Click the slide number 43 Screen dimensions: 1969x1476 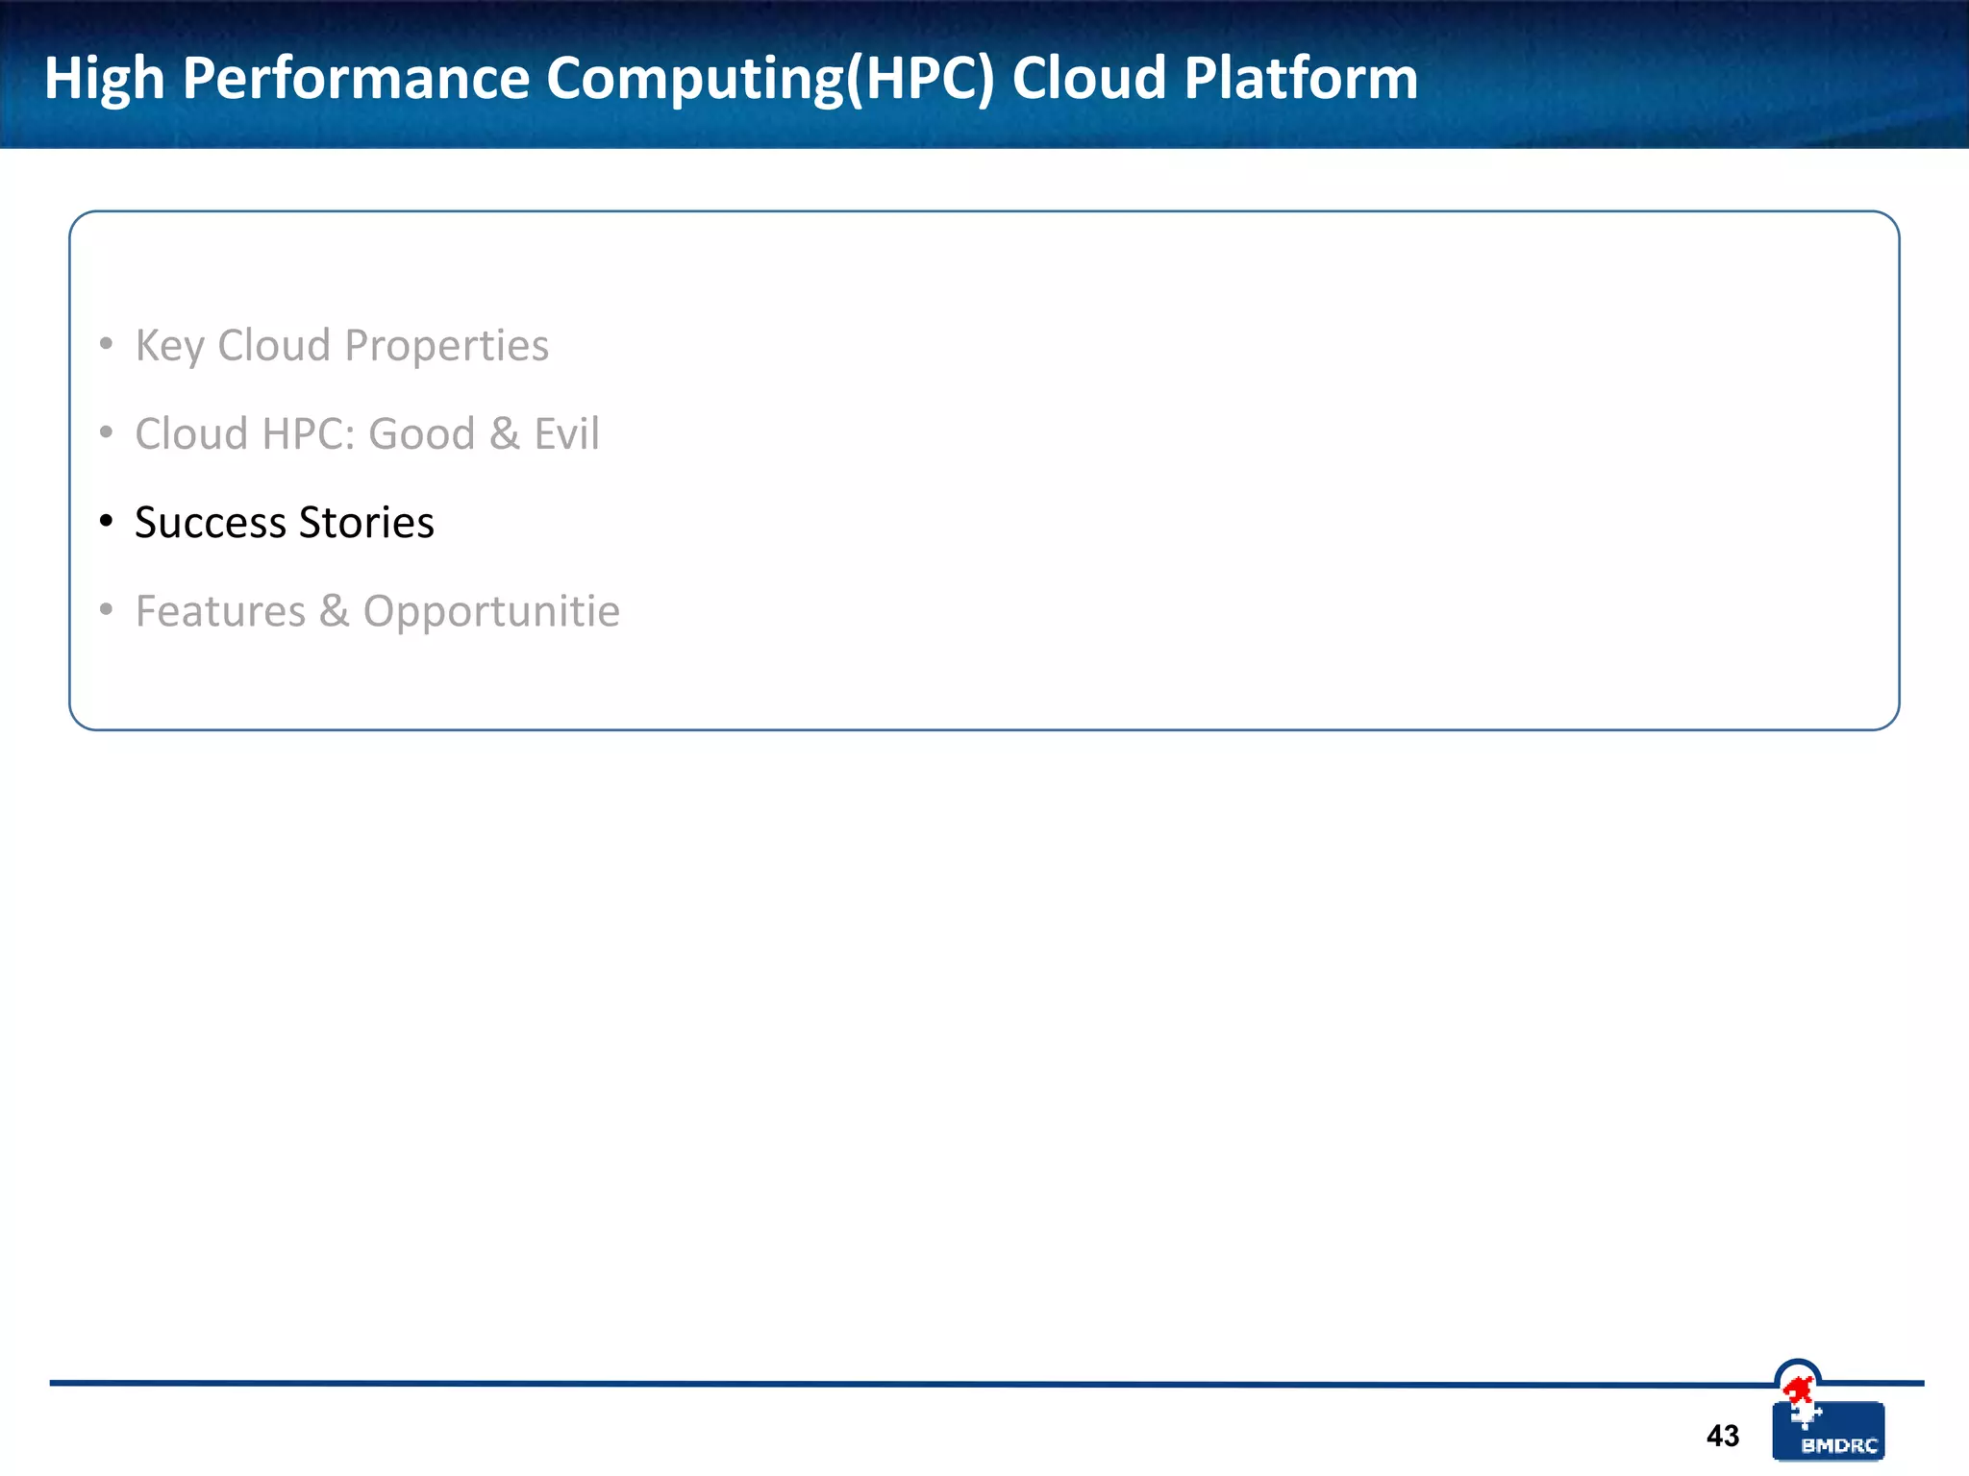click(x=1722, y=1436)
